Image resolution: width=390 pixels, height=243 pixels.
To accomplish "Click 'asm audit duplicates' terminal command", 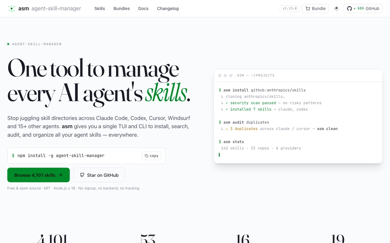I will pyautogui.click(x=244, y=122).
